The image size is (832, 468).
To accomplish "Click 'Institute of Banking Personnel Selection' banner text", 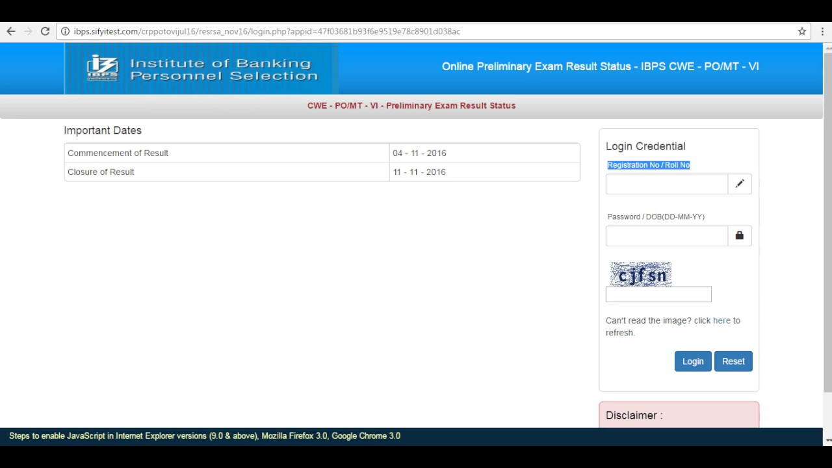I will coord(224,70).
